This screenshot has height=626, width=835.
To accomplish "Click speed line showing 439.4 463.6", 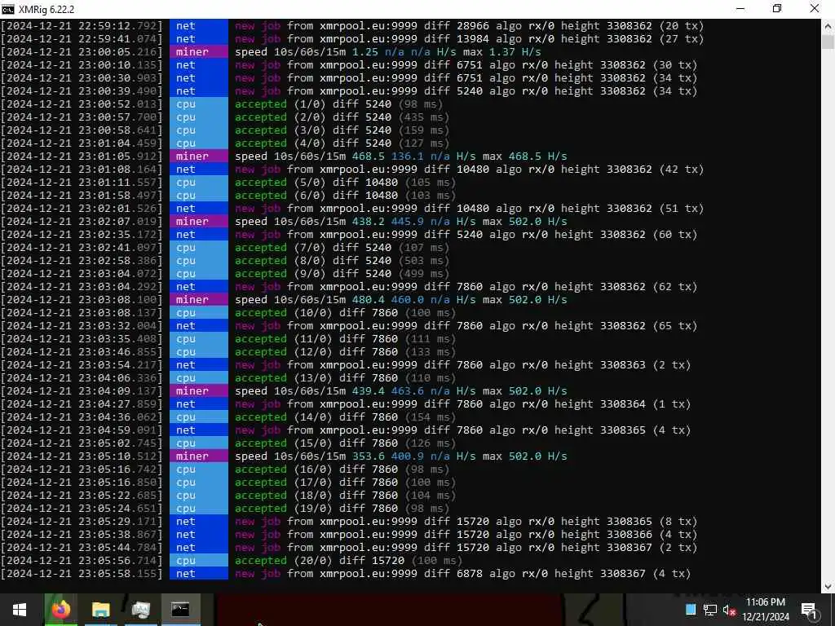I will 284,391.
